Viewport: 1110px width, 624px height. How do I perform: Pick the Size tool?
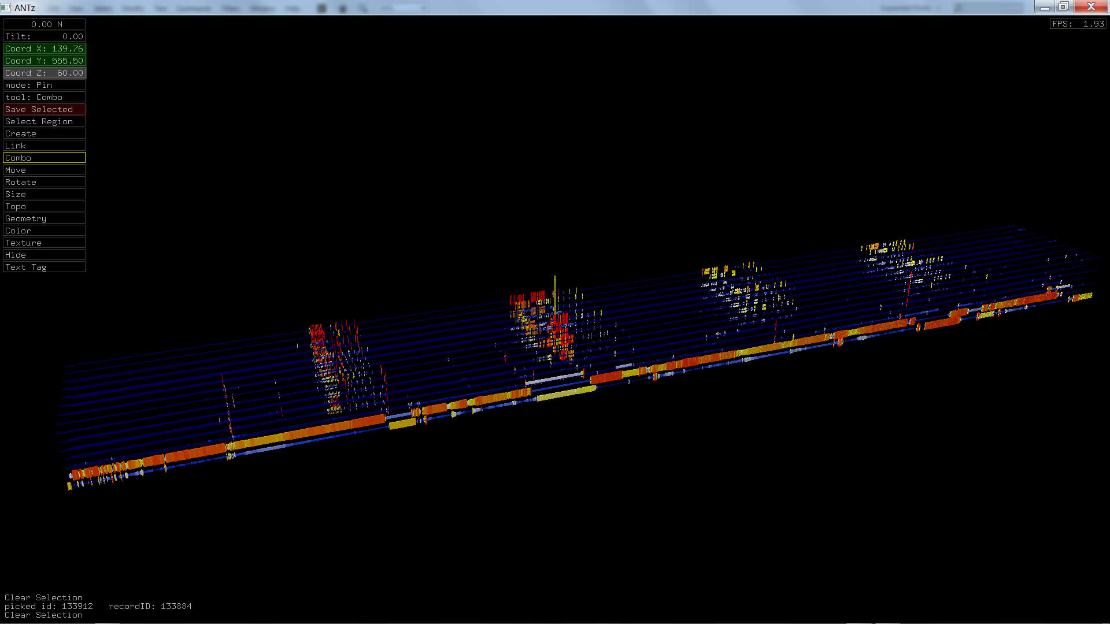[x=44, y=194]
